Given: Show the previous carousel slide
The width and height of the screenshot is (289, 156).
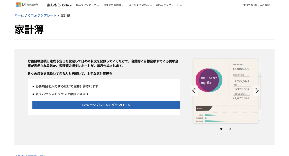Looking at the screenshot, I should [x=194, y=91].
